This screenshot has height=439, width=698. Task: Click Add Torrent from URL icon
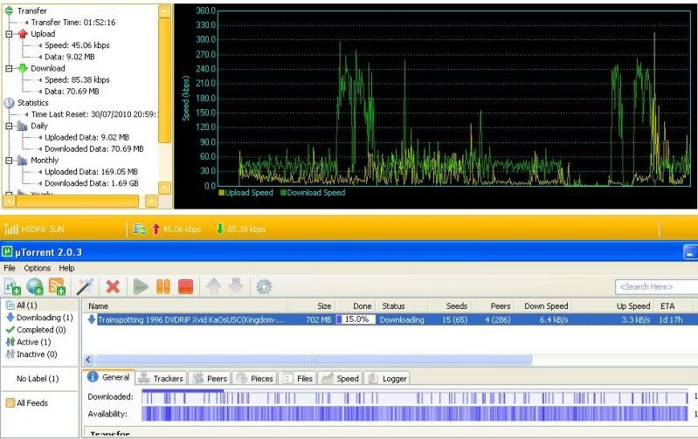click(x=36, y=286)
